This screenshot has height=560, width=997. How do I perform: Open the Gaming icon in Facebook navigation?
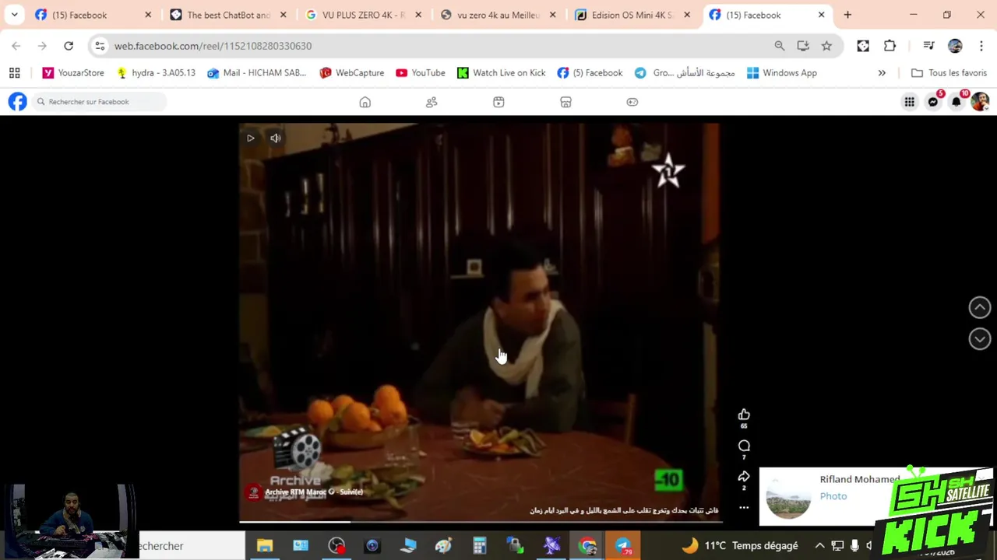click(632, 102)
